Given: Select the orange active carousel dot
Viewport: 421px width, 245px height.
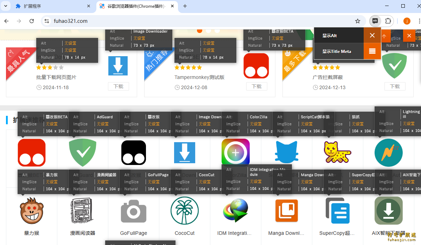Looking at the screenshot, I should coord(199,31).
